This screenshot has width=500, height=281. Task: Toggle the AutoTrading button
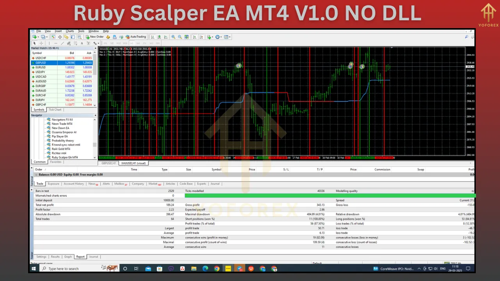[x=136, y=37]
